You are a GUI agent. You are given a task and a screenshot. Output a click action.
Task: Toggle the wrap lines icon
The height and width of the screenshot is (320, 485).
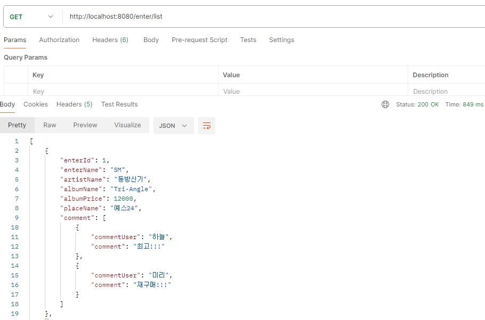point(207,126)
